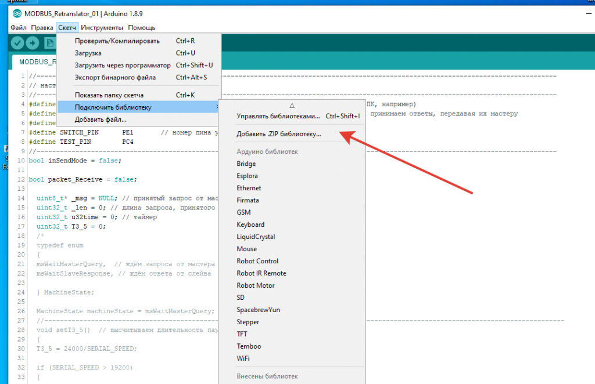Screen dimensions: 595x384
Task: Switch to the MODBUS_R sketch tab
Action: coord(35,61)
